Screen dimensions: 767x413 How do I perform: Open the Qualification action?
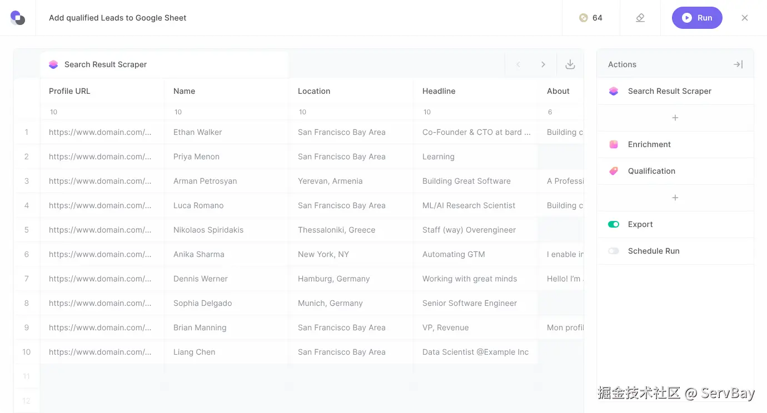pos(675,171)
